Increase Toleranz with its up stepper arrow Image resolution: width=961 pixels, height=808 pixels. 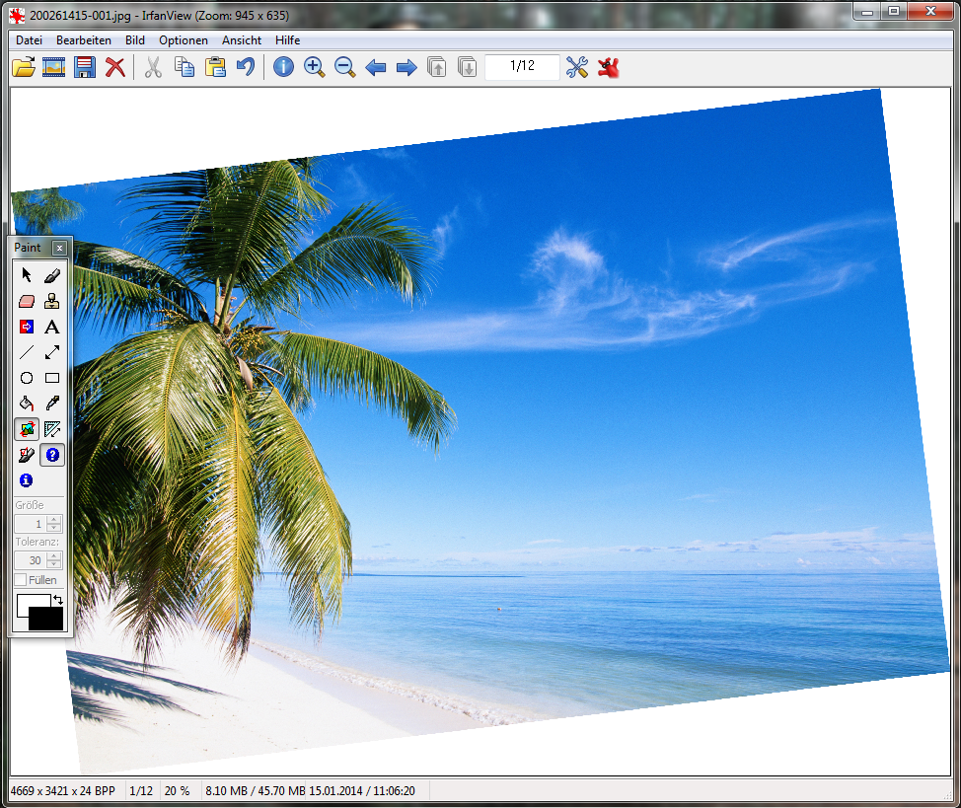54,556
